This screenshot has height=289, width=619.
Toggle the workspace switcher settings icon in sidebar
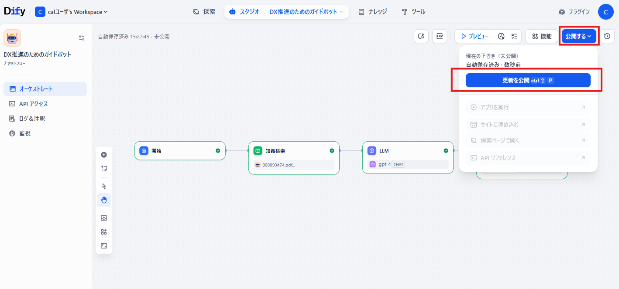tap(81, 38)
